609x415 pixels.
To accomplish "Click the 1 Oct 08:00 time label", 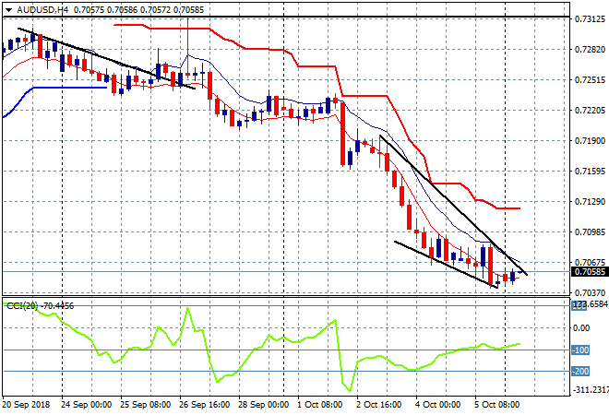I will coord(319,405).
